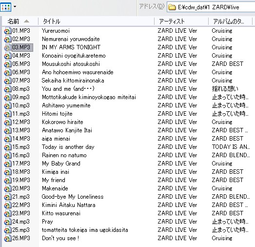This screenshot has width=255, height=247.
Task: Click the media icon of 14.MP3
Action: 7,139
